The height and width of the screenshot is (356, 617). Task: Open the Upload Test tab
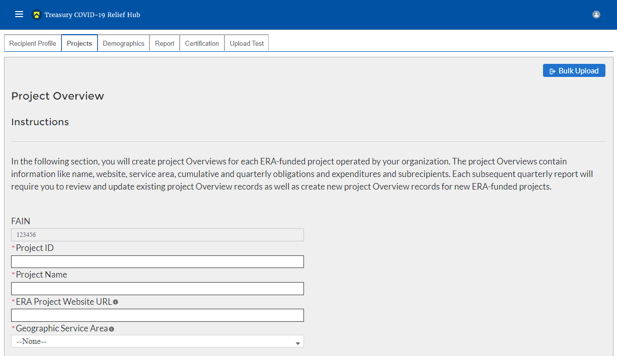247,43
